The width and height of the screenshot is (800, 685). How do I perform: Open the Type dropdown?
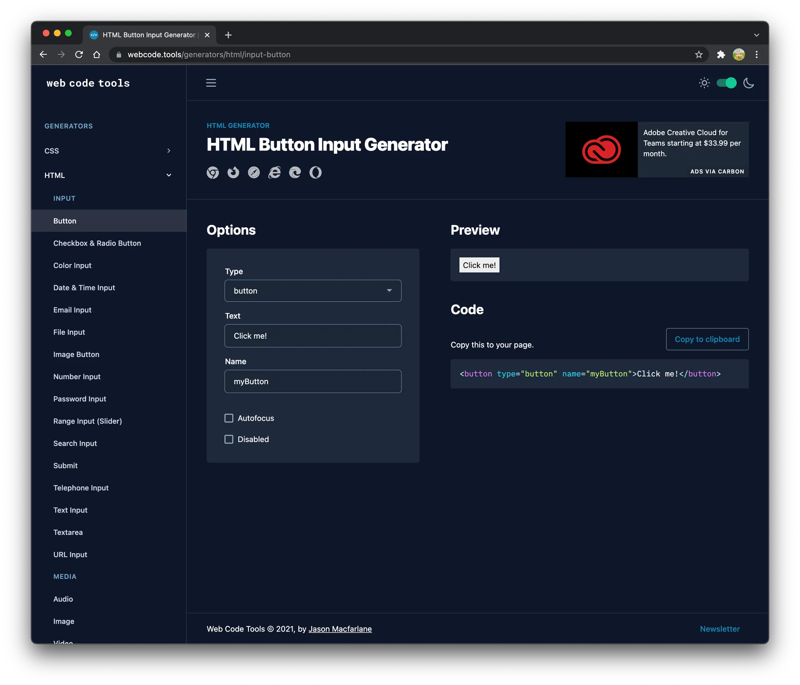click(x=312, y=290)
